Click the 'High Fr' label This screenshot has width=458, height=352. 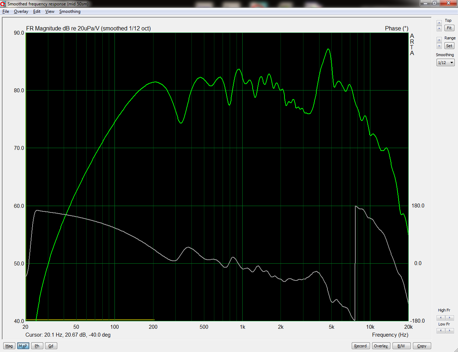[444, 310]
